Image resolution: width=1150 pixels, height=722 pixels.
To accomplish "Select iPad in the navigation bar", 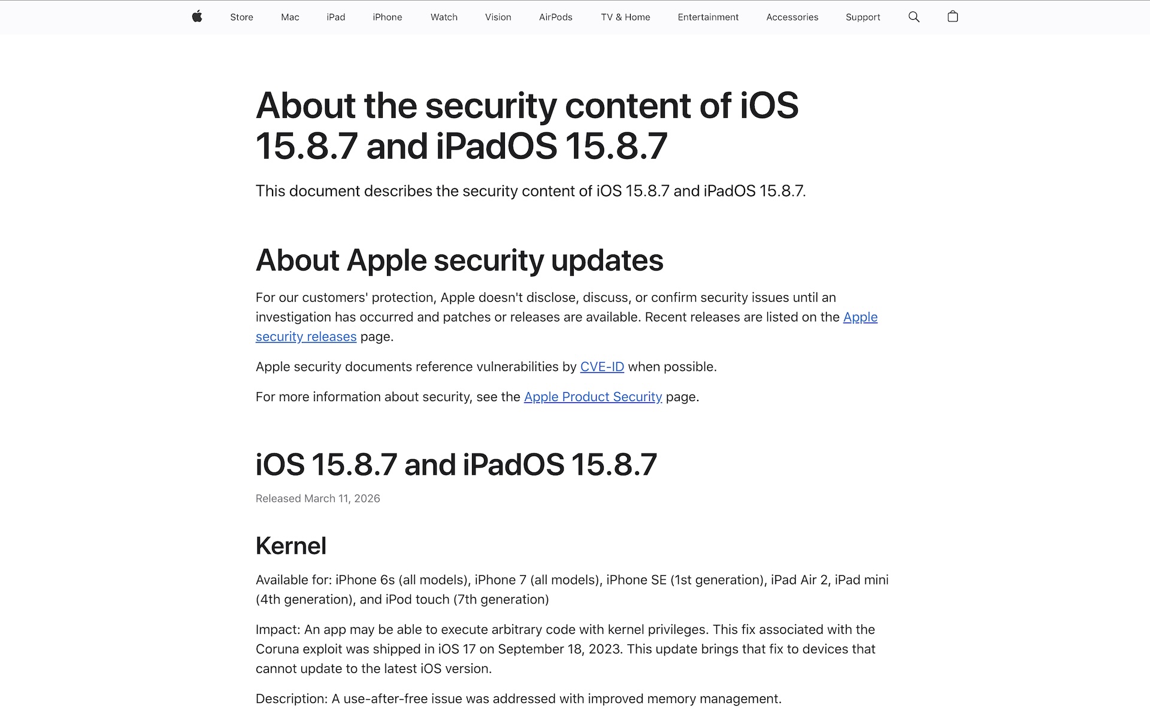I will (x=335, y=17).
